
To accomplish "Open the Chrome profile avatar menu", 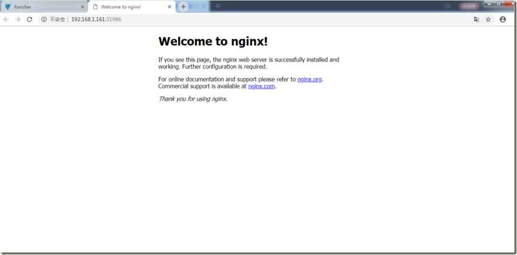I will (503, 19).
